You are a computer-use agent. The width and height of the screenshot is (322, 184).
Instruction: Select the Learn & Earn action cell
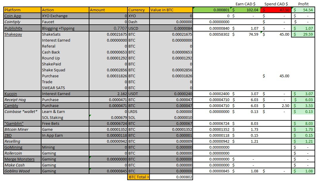(65, 112)
